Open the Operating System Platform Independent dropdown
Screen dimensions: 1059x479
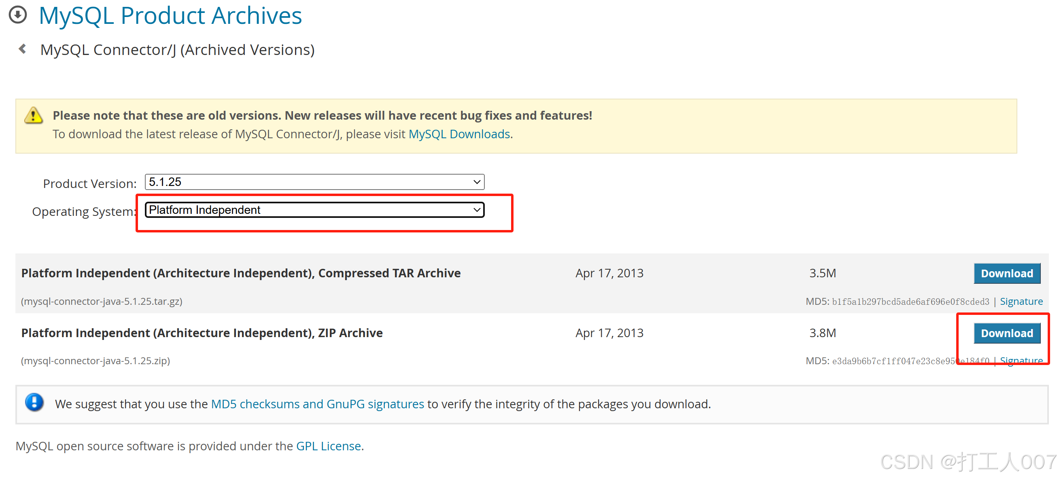(x=314, y=210)
